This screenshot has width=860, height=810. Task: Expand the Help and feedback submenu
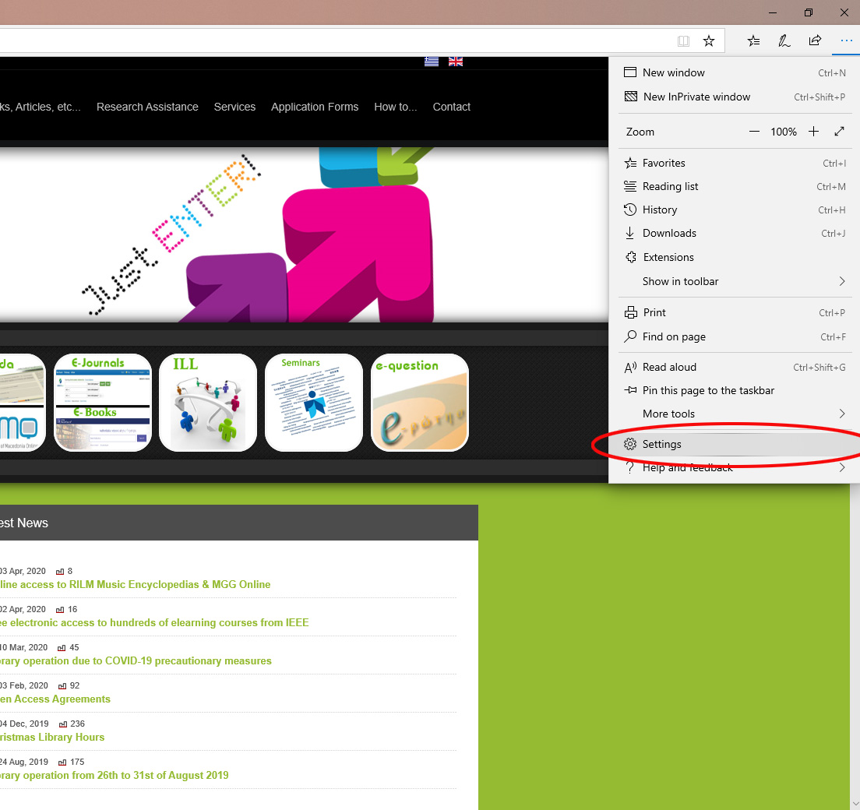(x=734, y=468)
